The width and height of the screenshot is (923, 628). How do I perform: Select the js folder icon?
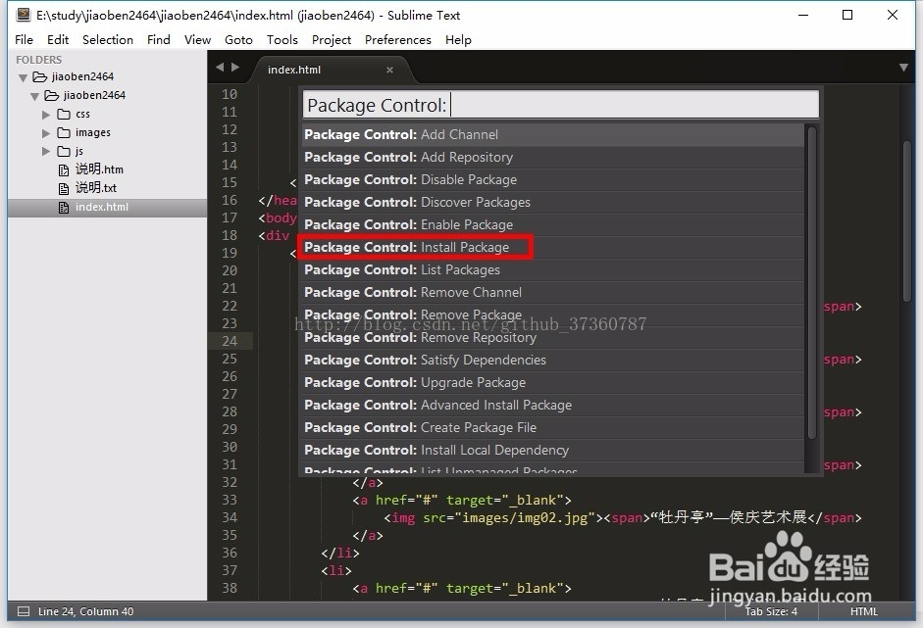pos(64,151)
